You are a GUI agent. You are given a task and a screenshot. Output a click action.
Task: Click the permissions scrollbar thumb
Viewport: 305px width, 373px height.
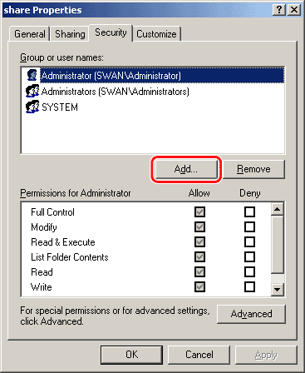278,245
